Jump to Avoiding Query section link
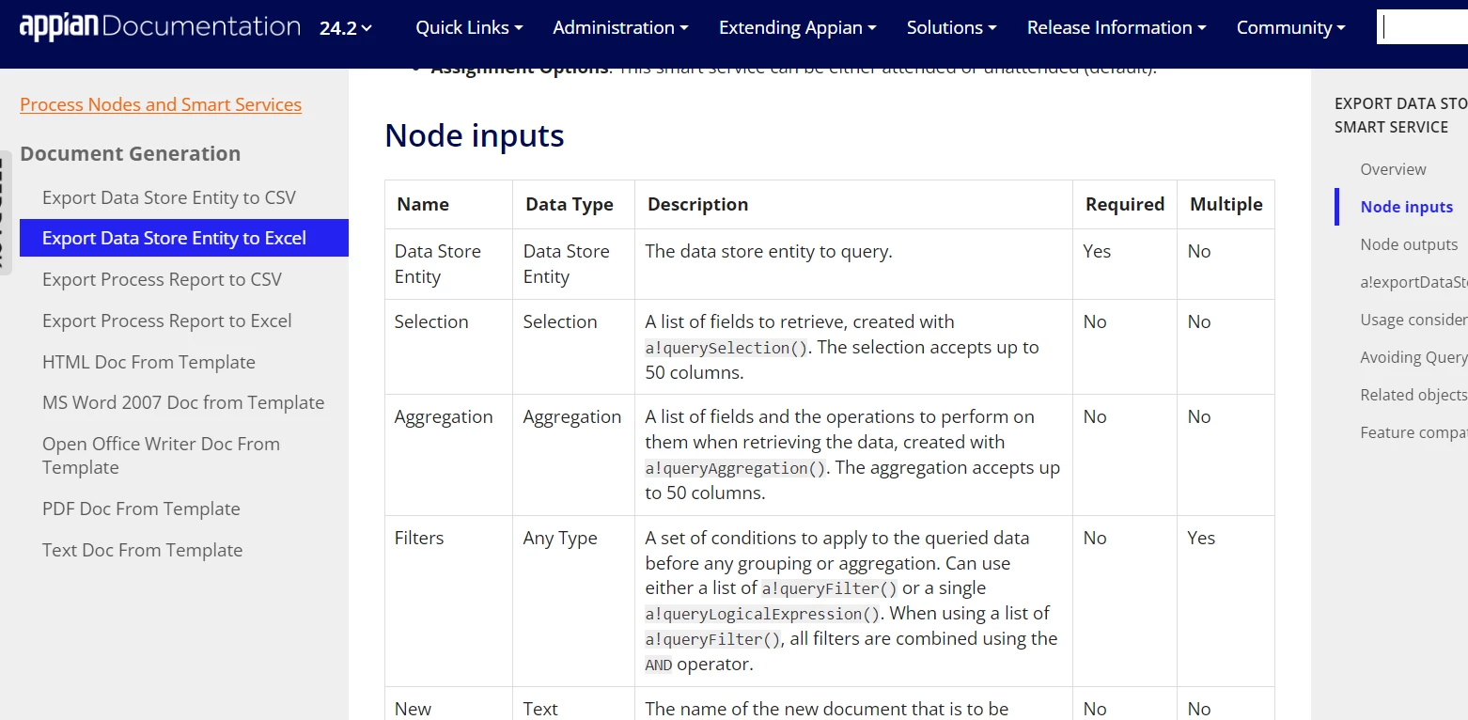The width and height of the screenshot is (1468, 720). point(1413,357)
